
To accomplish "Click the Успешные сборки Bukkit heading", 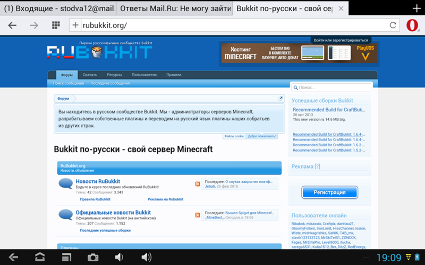I will tap(322, 101).
